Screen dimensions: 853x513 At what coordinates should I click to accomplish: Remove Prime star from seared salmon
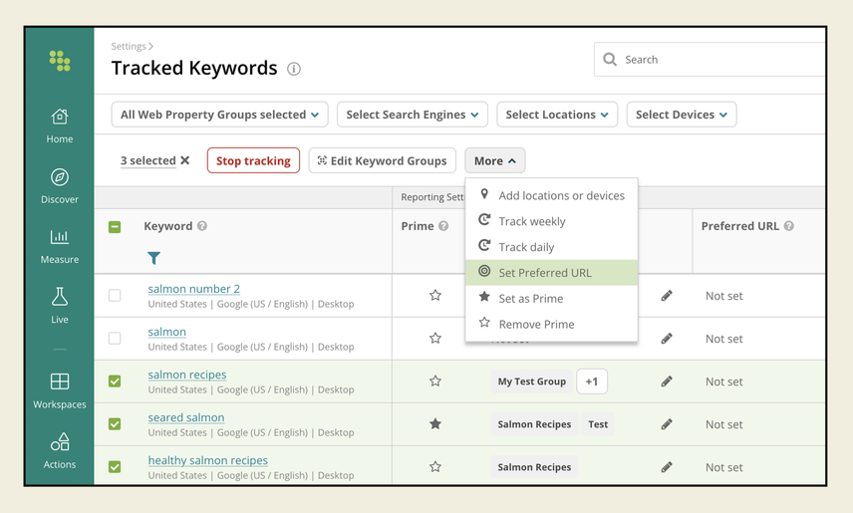(x=435, y=423)
